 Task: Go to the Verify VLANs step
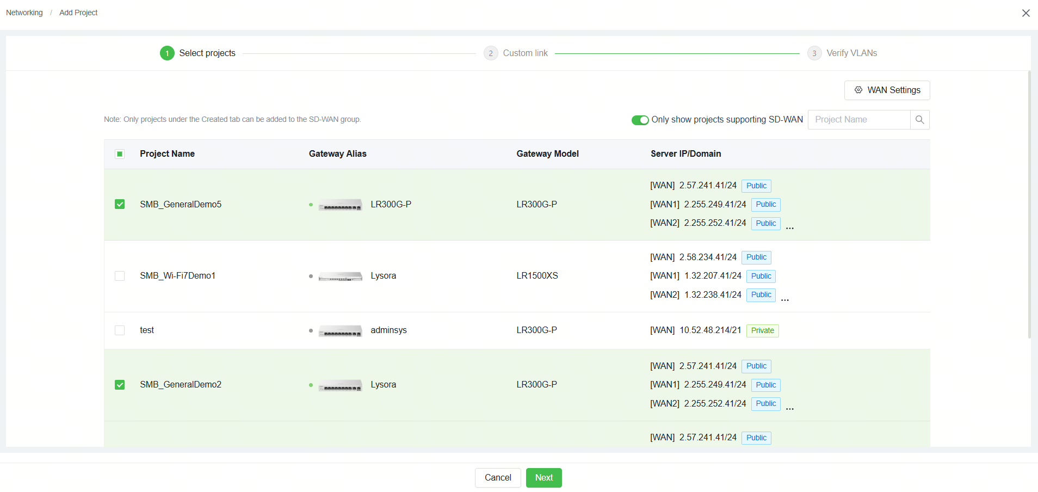(851, 53)
